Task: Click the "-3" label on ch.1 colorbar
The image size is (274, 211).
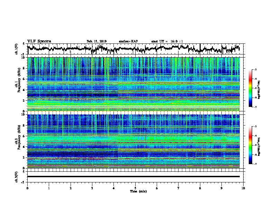Action: pos(255,69)
